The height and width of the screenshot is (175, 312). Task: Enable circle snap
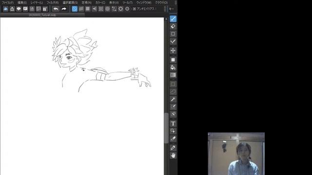click(107, 9)
